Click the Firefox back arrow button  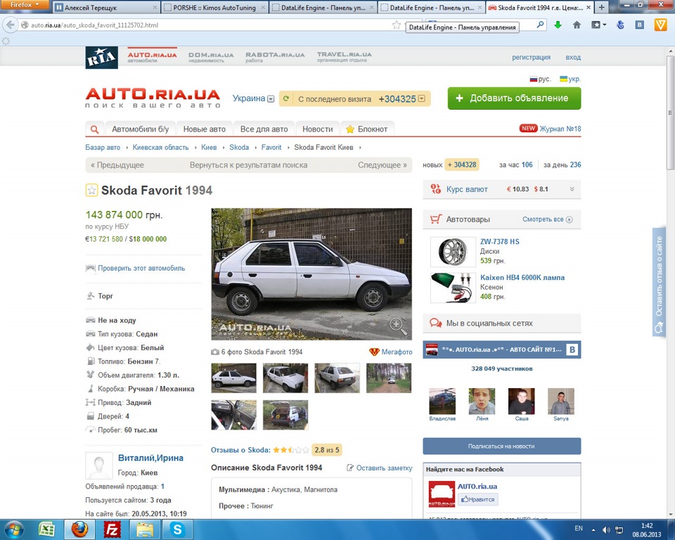tap(10, 25)
